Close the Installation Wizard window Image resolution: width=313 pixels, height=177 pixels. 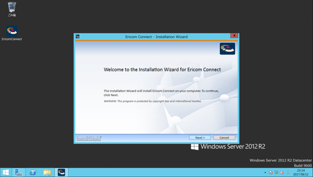[234, 36]
